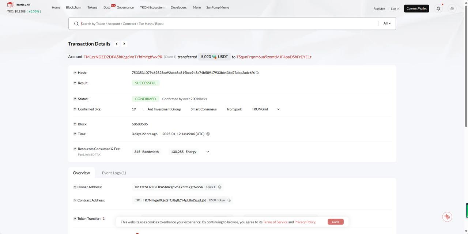This screenshot has height=234, width=468.
Task: Click the round theme icon beside the bell
Action: coord(452,8)
